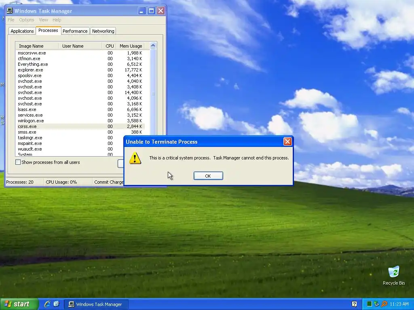Click the green CPU usage tray icon
Image resolution: width=414 pixels, height=310 pixels.
tap(370, 304)
